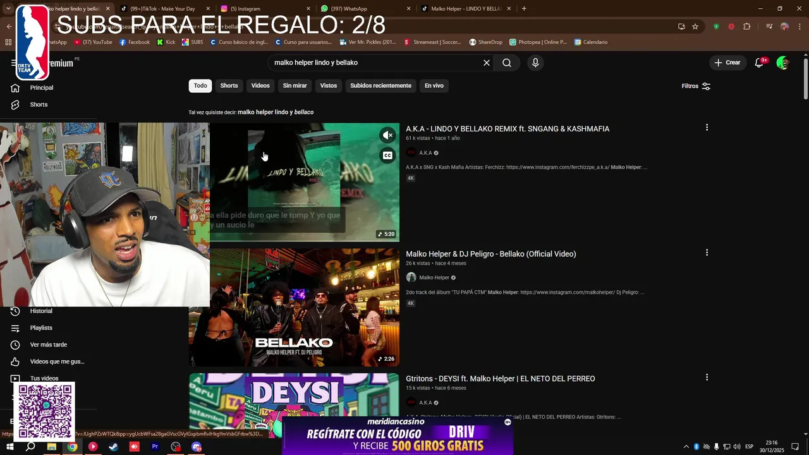Open Ver más tarde in the sidebar

[x=48, y=344]
